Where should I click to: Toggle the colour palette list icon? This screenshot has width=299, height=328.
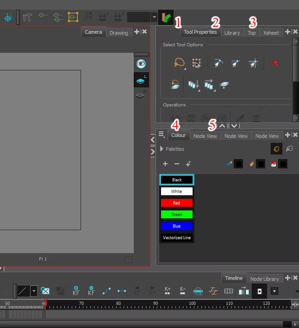pyautogui.click(x=276, y=149)
